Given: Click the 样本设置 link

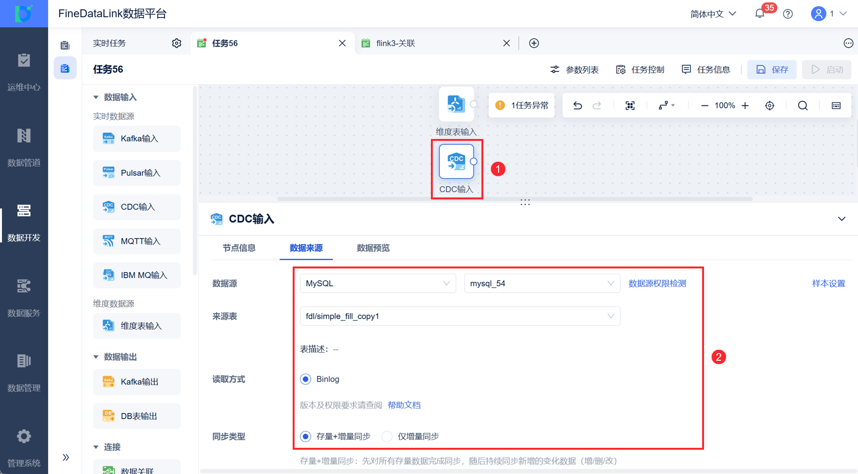Looking at the screenshot, I should (828, 283).
